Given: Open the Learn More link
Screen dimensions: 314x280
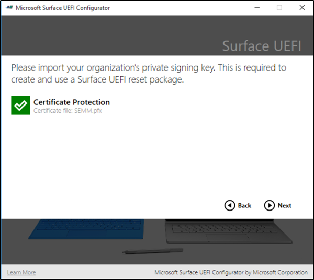Looking at the screenshot, I should (21, 272).
